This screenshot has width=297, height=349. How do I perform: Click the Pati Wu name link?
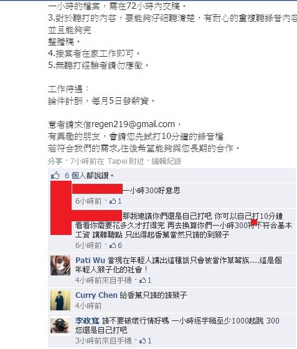tap(90, 261)
